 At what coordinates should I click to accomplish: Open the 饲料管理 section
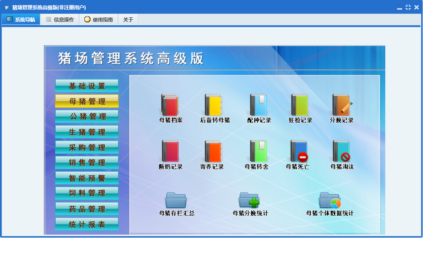87,193
